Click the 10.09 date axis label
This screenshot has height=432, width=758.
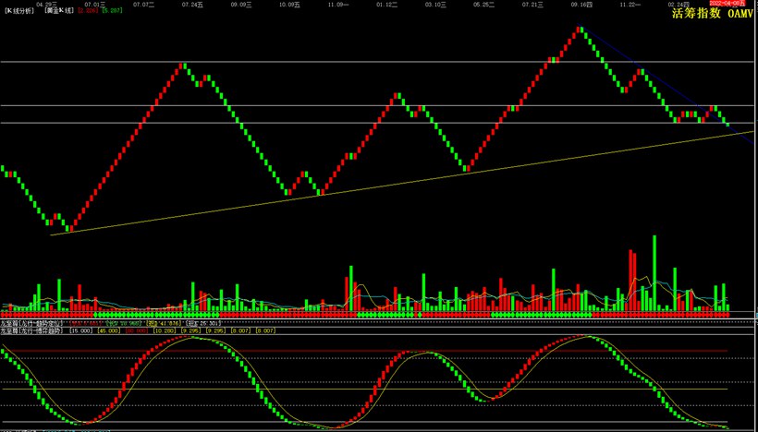coord(289,4)
